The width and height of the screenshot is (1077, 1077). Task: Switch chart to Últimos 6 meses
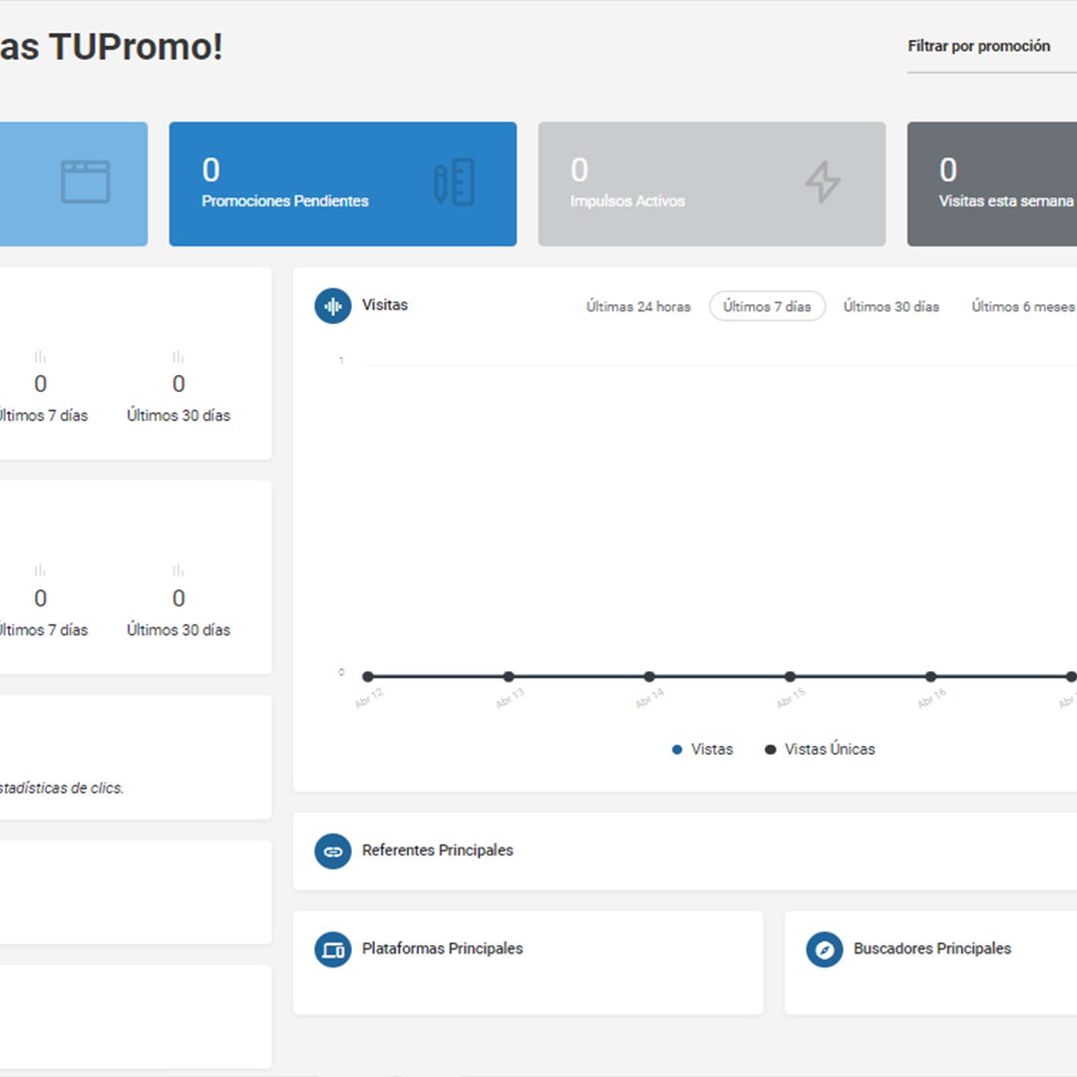[1023, 306]
